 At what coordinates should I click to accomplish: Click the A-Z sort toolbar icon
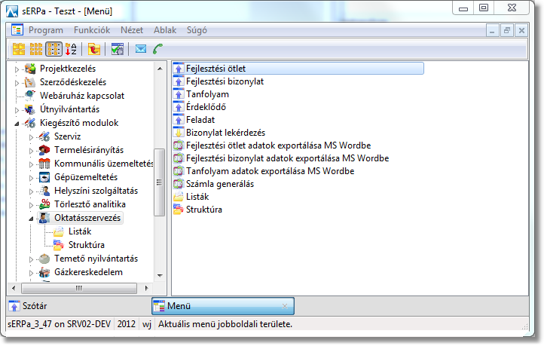point(71,49)
